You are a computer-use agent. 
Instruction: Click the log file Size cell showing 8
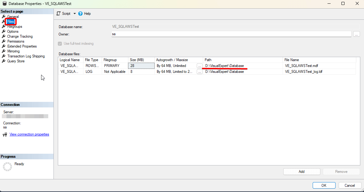(141, 72)
